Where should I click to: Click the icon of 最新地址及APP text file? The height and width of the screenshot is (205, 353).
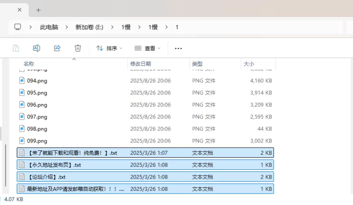22,189
